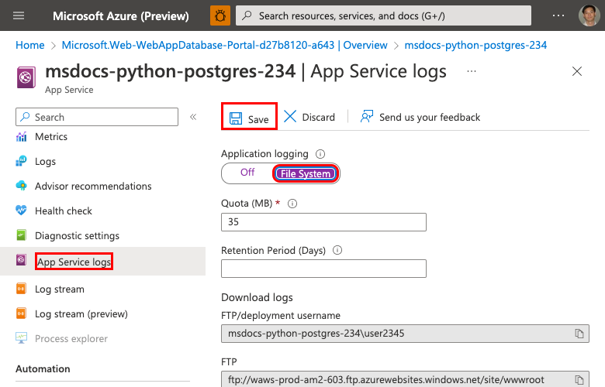Discard the logging changes
Image resolution: width=605 pixels, height=387 pixels.
pos(309,118)
